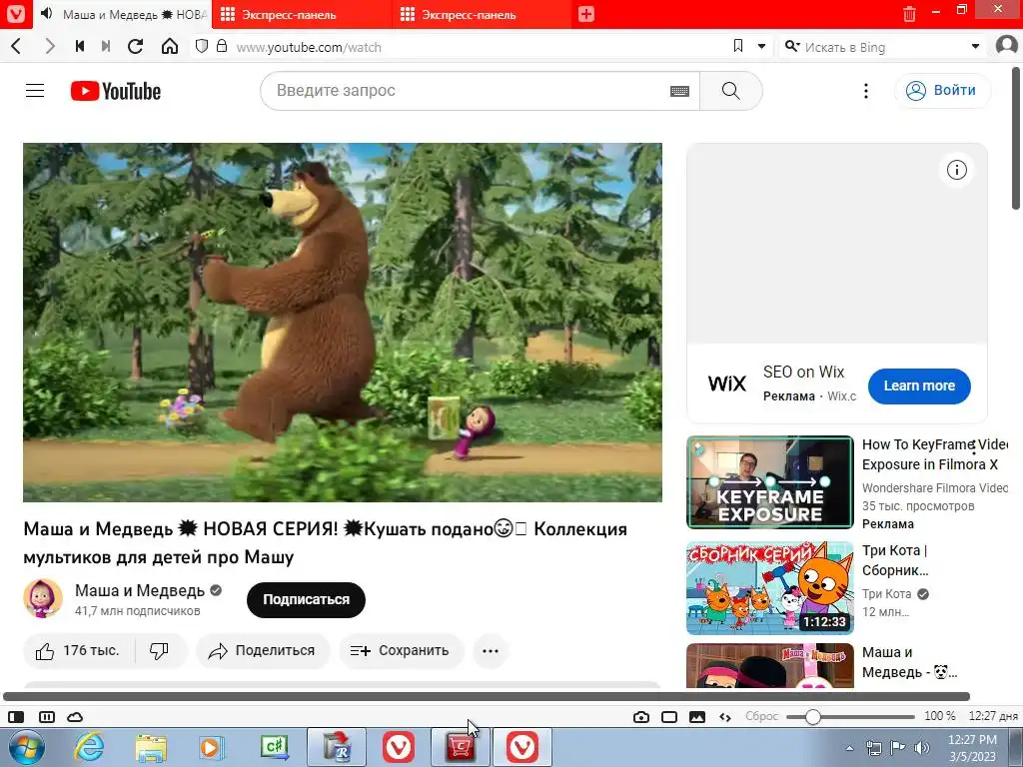Open the Три Кота | Сборник video title
1023x767 pixels.
click(x=895, y=560)
